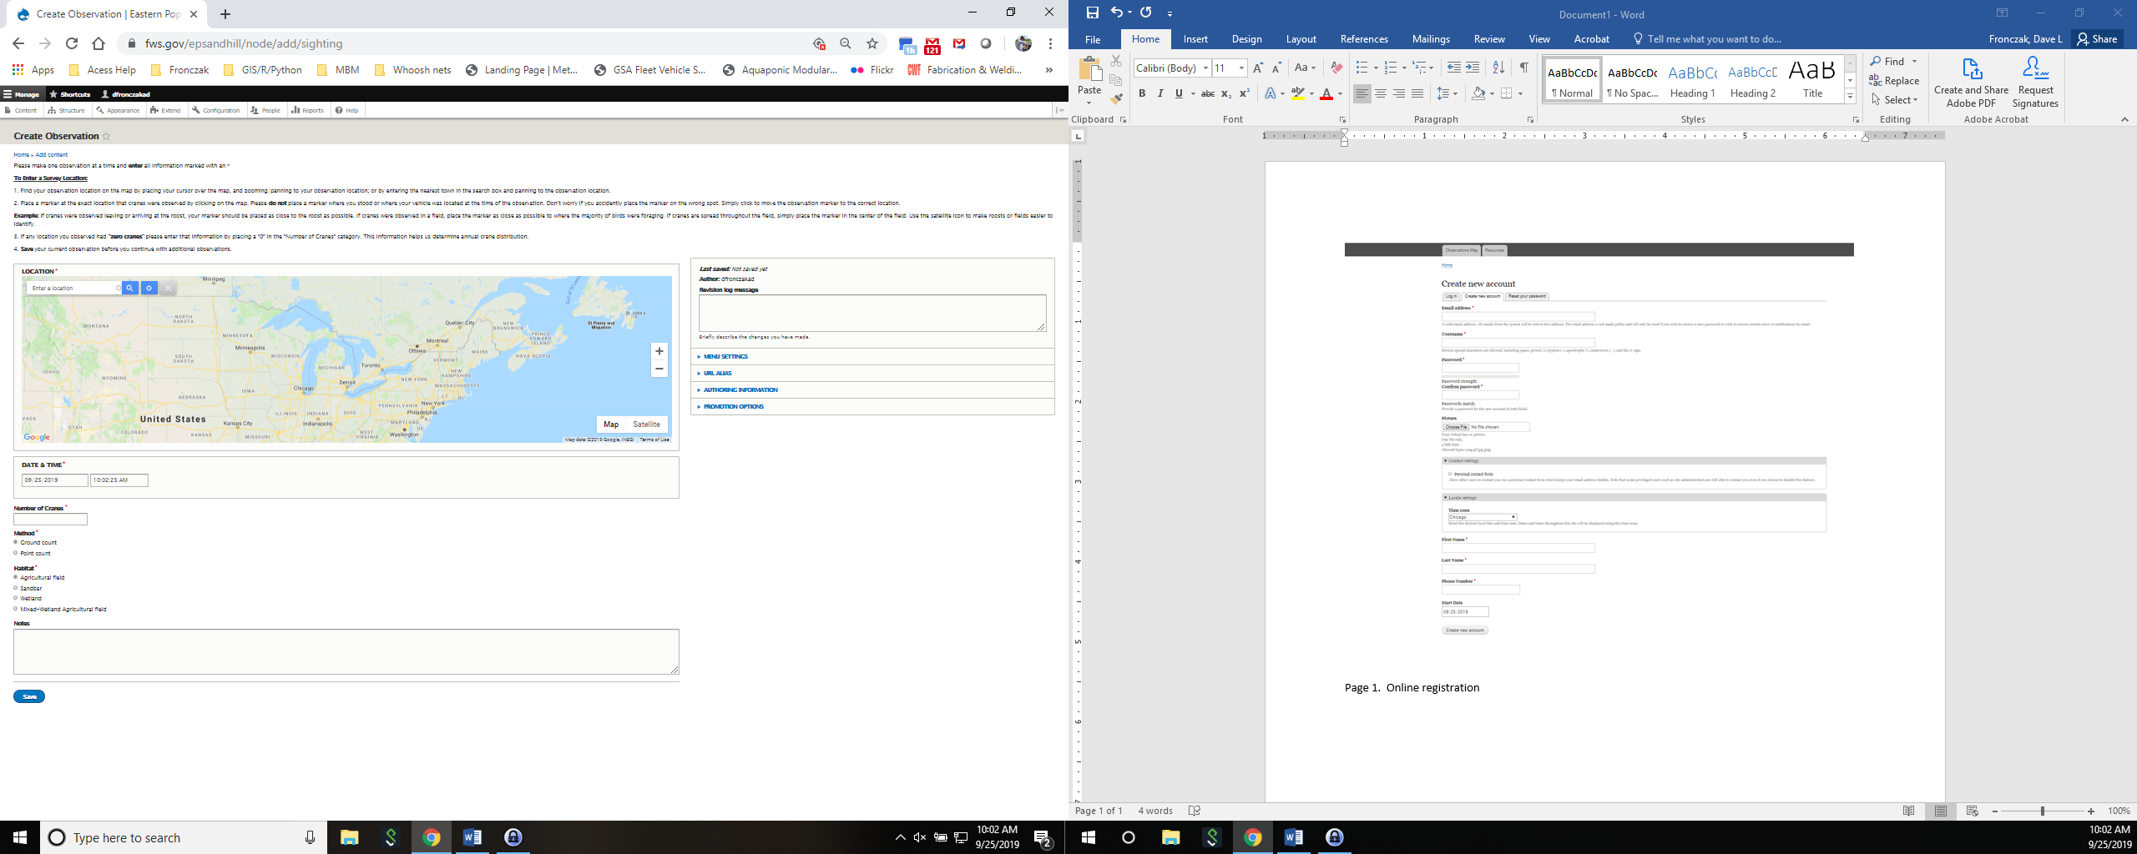Expand the Authoring Information section
The height and width of the screenshot is (854, 2137).
click(x=740, y=389)
